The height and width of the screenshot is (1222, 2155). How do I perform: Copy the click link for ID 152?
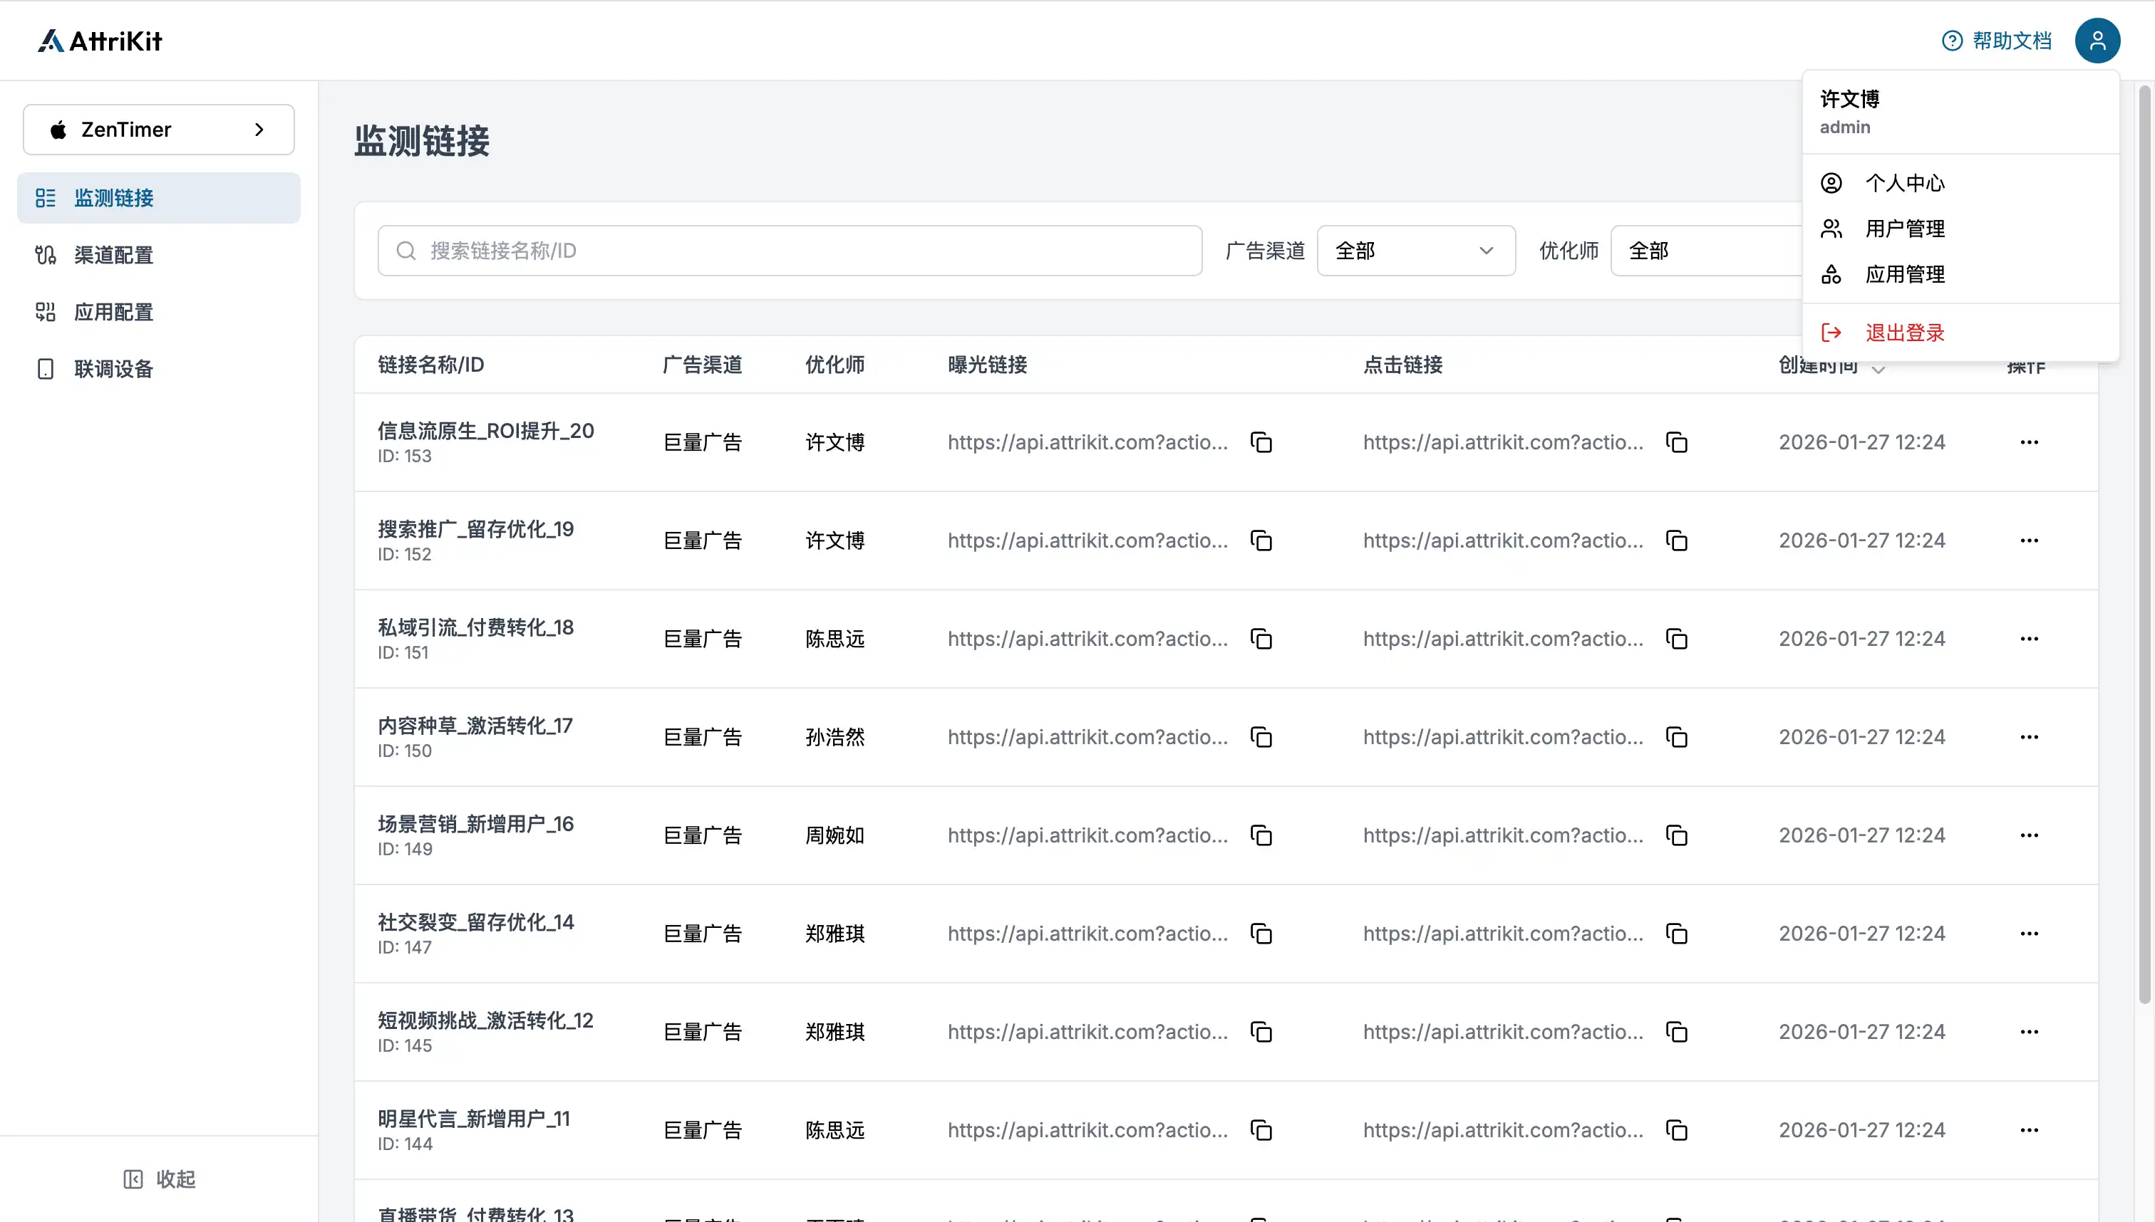tap(1676, 540)
